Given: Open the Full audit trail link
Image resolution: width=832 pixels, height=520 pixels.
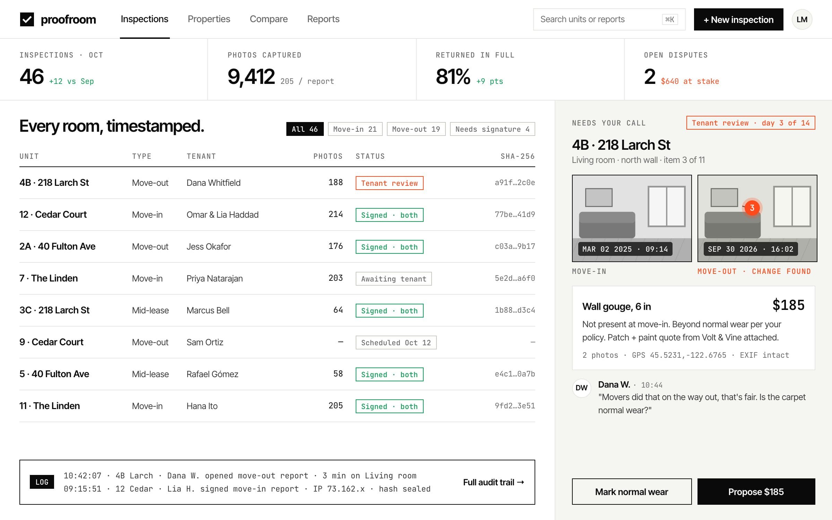Looking at the screenshot, I should 494,482.
